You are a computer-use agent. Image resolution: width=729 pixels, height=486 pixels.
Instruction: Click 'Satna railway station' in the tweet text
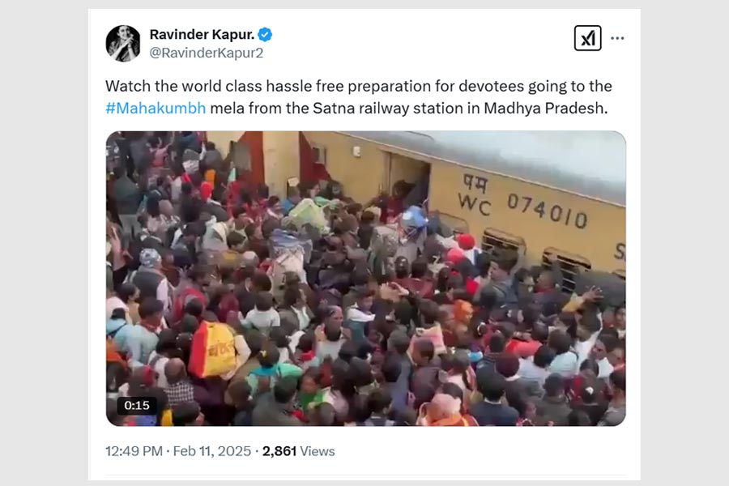(388, 108)
